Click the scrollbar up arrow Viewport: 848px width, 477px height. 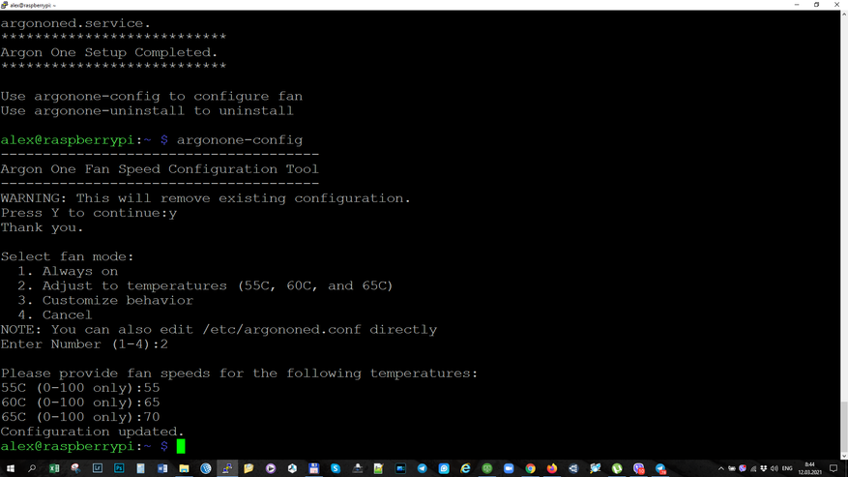[x=844, y=15]
